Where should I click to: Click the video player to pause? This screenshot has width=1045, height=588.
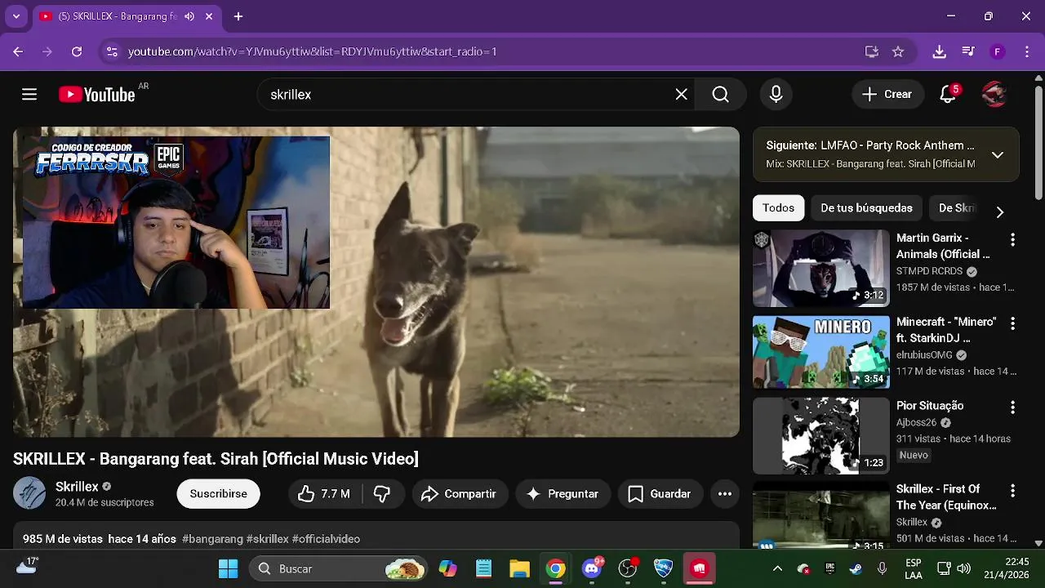click(376, 282)
